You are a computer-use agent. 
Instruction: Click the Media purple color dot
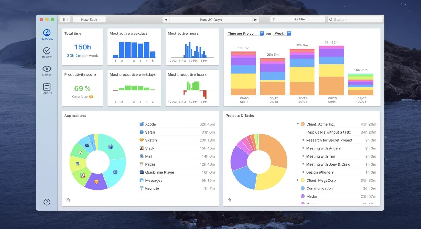click(303, 196)
